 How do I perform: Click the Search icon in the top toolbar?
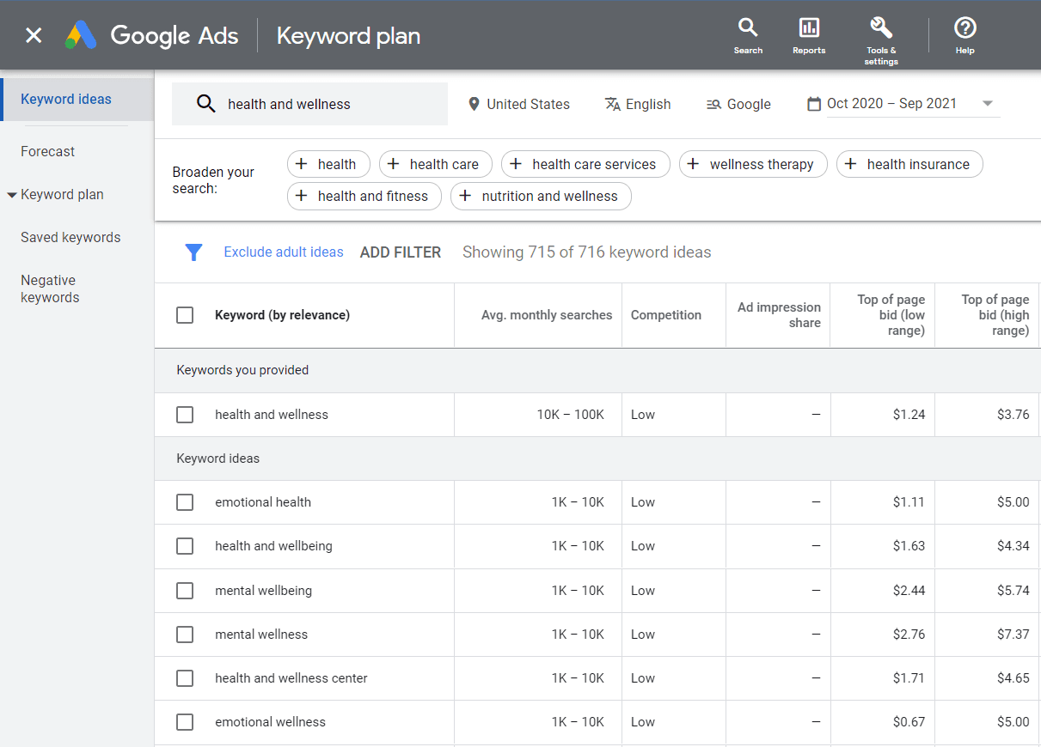pos(747,34)
